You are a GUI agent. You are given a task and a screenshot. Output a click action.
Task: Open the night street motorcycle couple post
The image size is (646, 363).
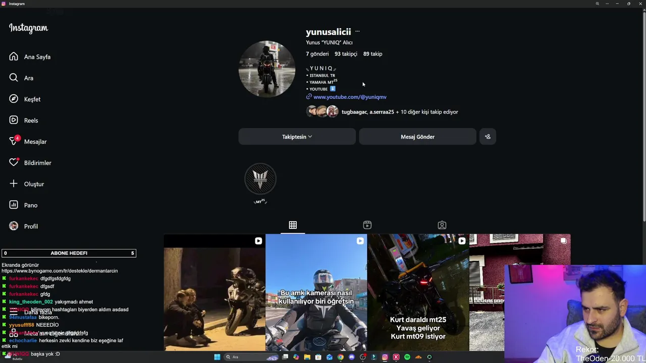coord(214,292)
